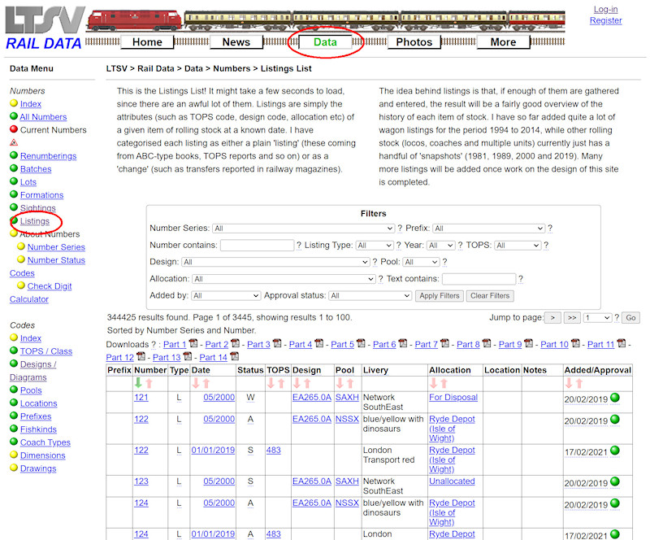The width and height of the screenshot is (650, 540).
Task: Open the Jump to page number dropdown
Action: (x=597, y=318)
